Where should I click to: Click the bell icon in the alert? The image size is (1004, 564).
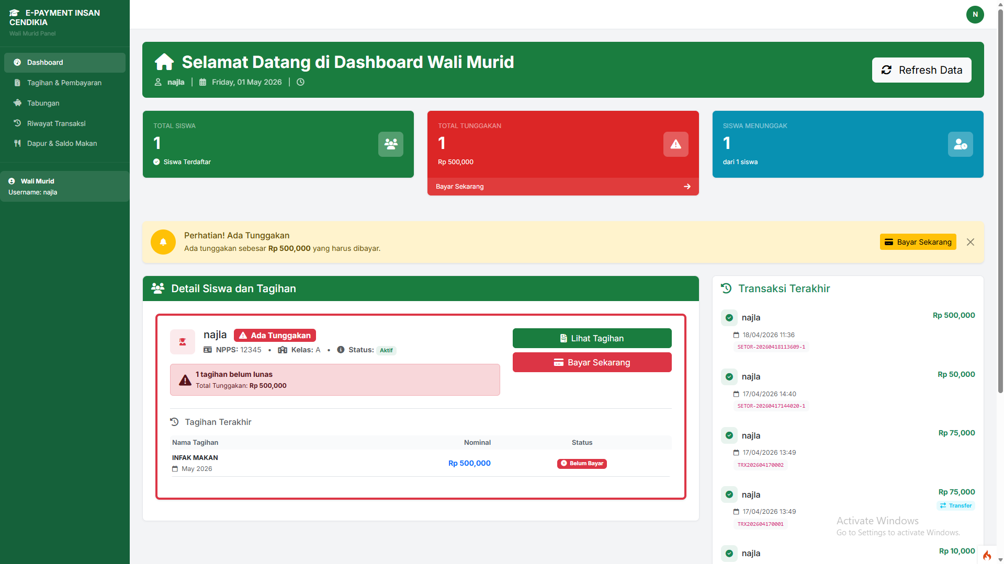pos(163,242)
